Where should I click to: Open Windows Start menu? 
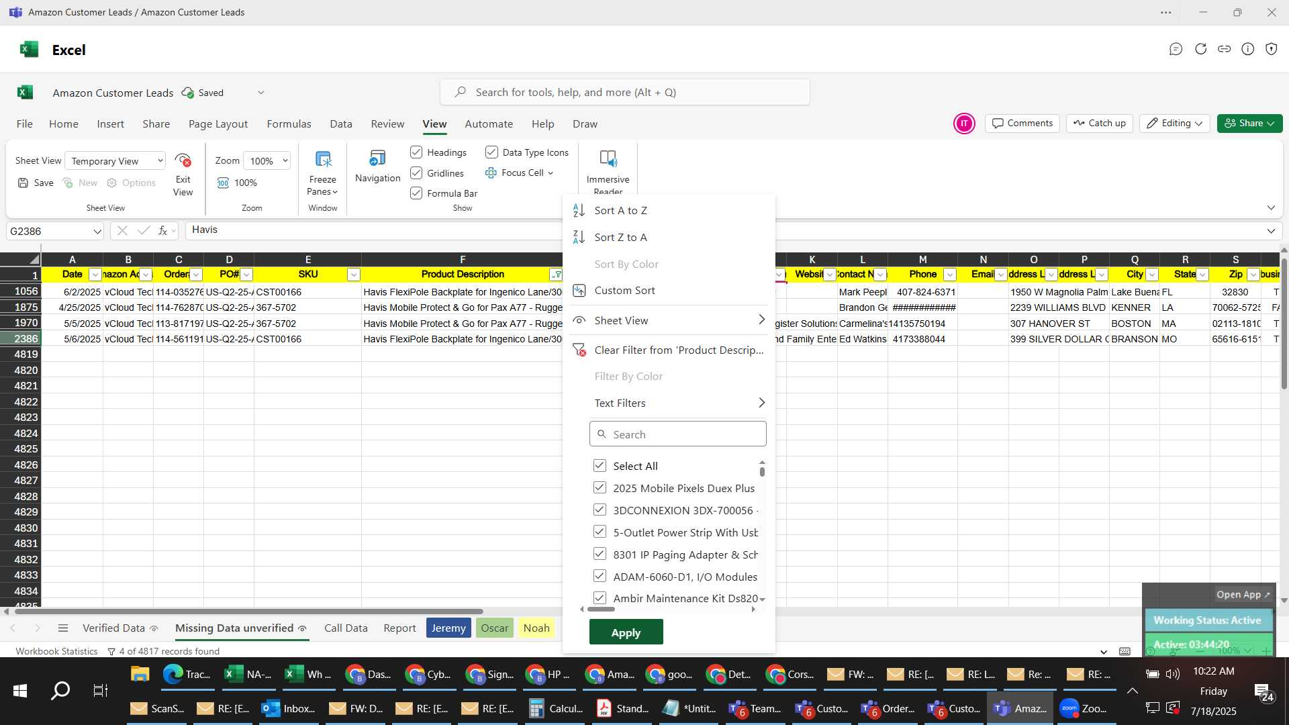20,690
